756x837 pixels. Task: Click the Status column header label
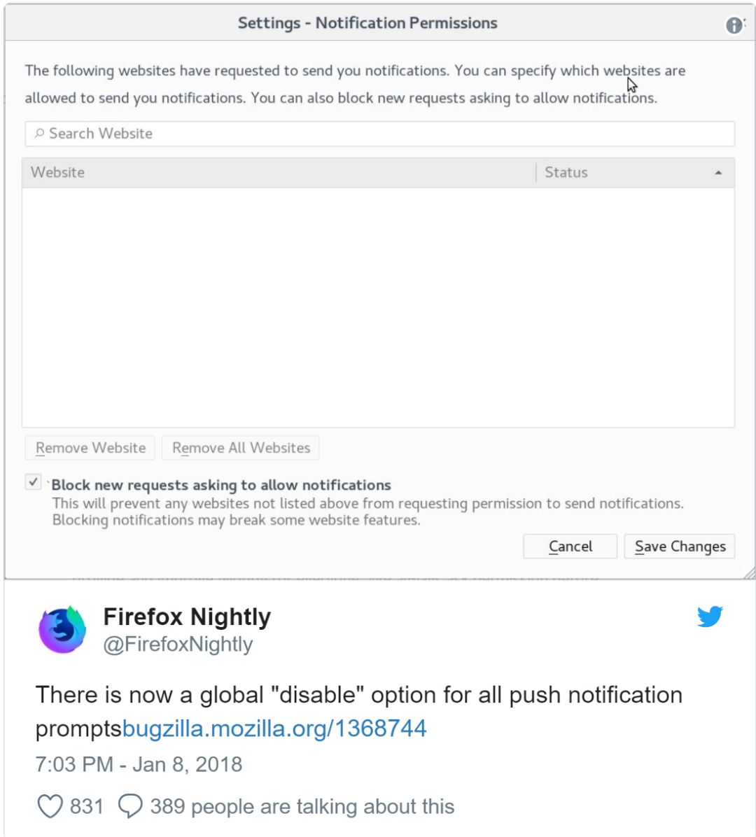click(x=566, y=173)
